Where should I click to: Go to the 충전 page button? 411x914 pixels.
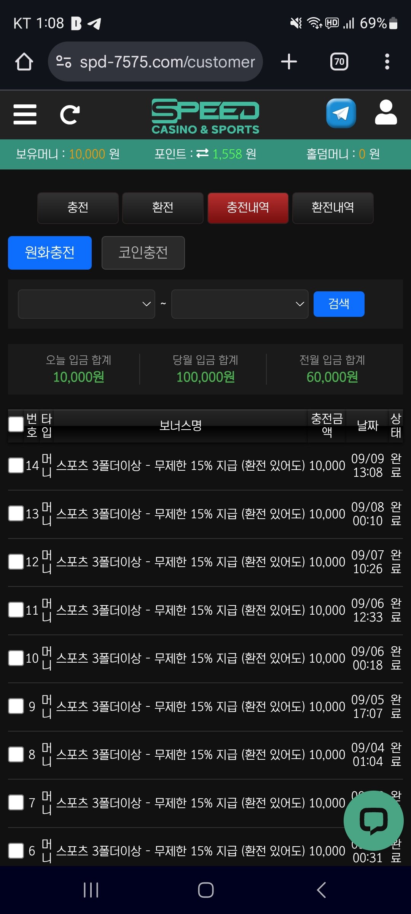78,208
